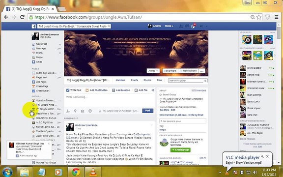Open Andrew profile link in top bar
This screenshot has width=283, height=177.
pos(155,26)
